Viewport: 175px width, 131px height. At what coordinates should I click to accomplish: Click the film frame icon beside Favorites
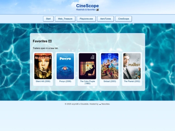tap(50, 41)
